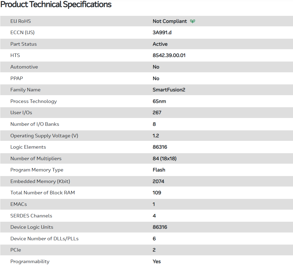The height and width of the screenshot is (265, 293).
Task: Select the PPAP row label
Action: pos(17,78)
